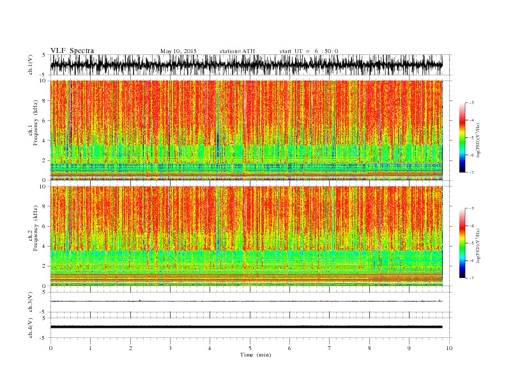Click the '-5' label on ch.2 colorbar
The image size is (506, 391).
[470, 243]
